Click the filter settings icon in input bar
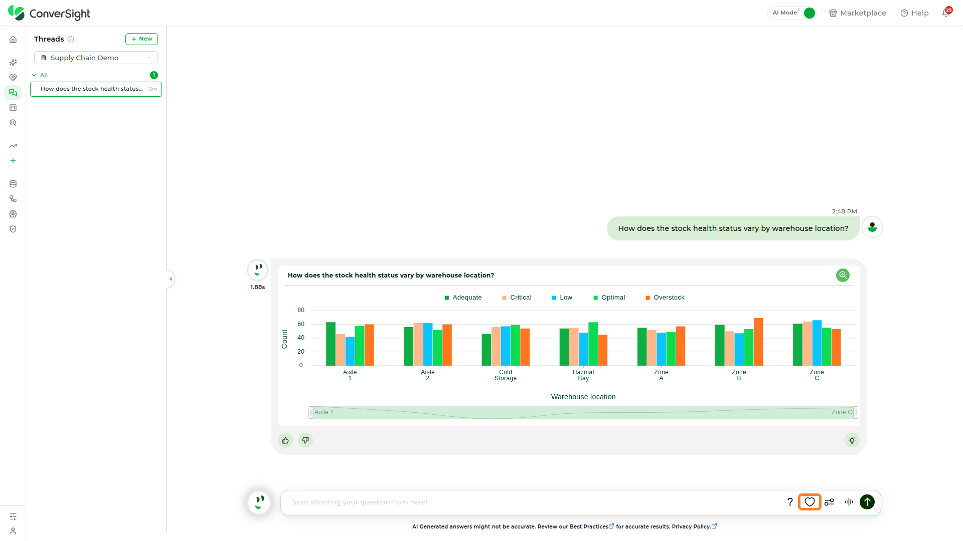Screen dimensions: 963x541 tap(829, 502)
